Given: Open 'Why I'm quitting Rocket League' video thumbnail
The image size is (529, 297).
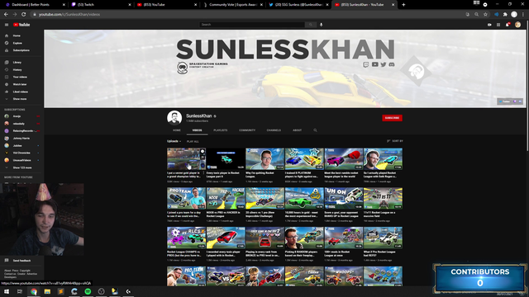Looking at the screenshot, I should pyautogui.click(x=265, y=158).
